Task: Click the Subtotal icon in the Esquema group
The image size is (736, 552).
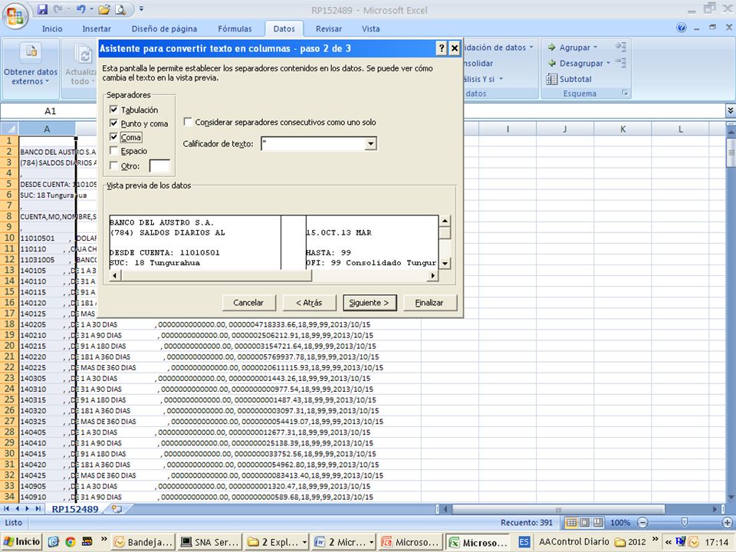Action: pos(551,79)
